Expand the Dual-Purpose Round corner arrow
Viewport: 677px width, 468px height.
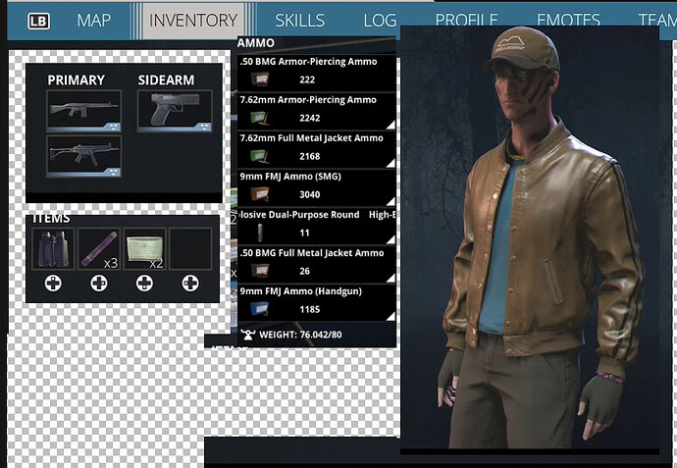click(x=391, y=240)
